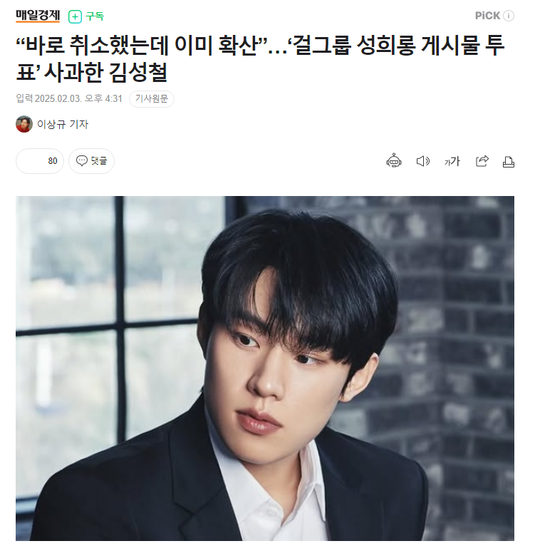Click the 입력 2025.02.03. date stamp
Image resolution: width=535 pixels, height=551 pixels.
click(x=48, y=98)
